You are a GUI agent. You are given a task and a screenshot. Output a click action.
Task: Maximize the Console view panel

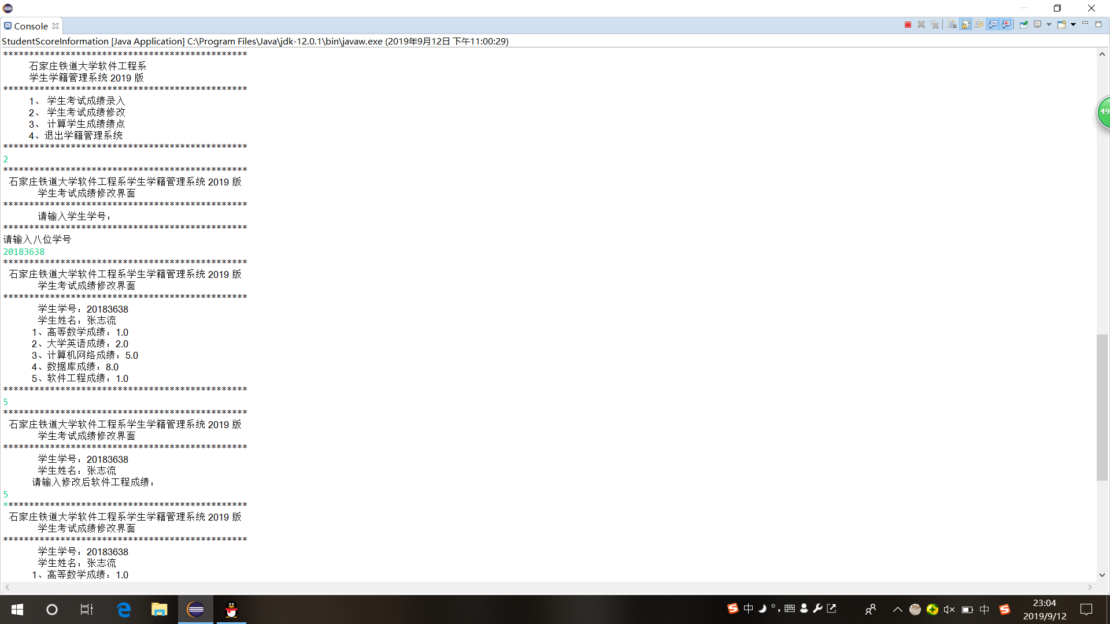(1098, 24)
